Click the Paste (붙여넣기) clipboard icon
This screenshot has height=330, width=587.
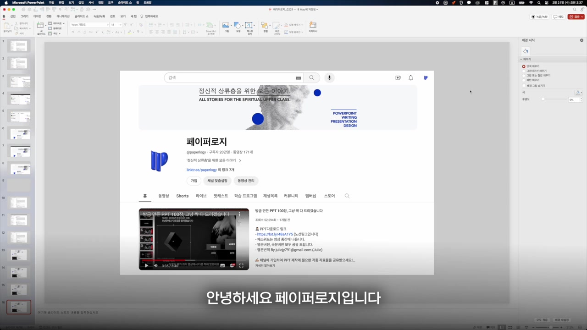pyautogui.click(x=7, y=26)
